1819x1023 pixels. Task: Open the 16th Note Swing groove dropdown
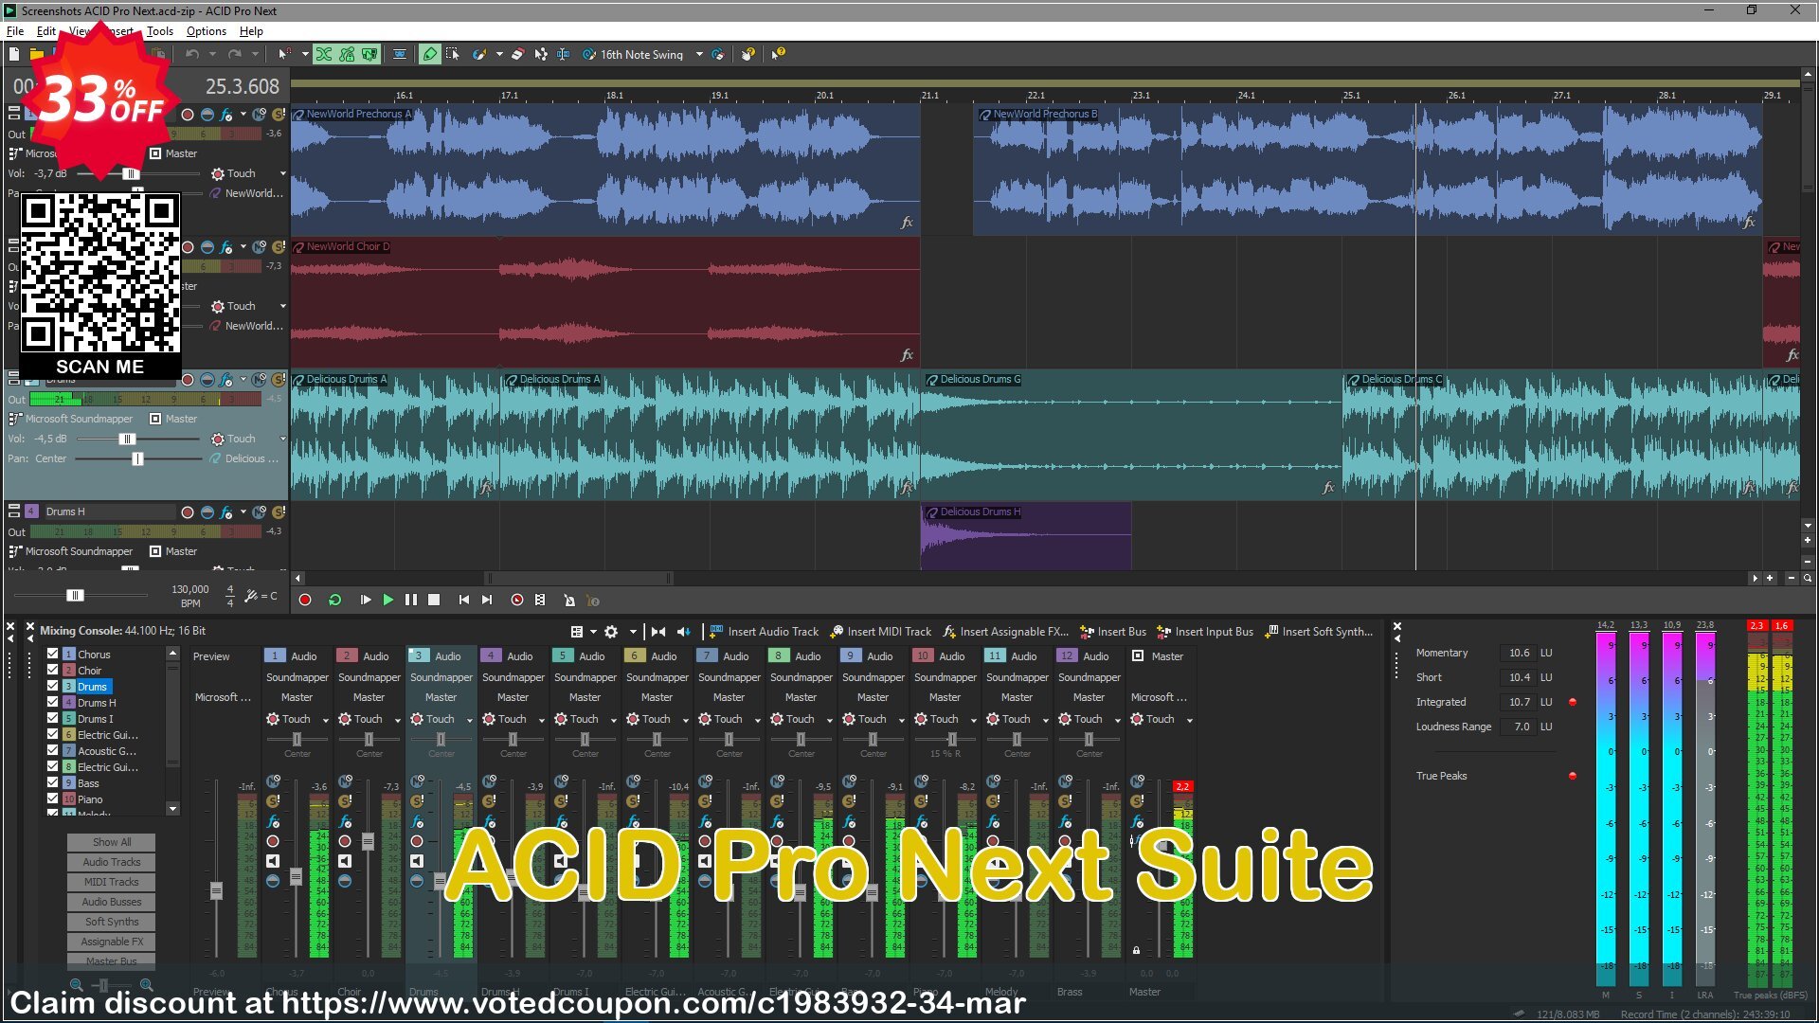pyautogui.click(x=699, y=54)
